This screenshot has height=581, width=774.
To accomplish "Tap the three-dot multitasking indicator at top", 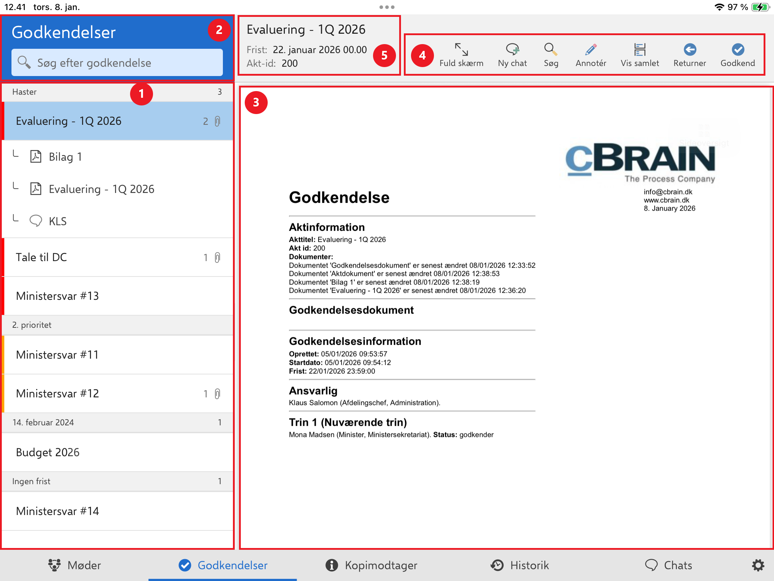I will tap(387, 7).
